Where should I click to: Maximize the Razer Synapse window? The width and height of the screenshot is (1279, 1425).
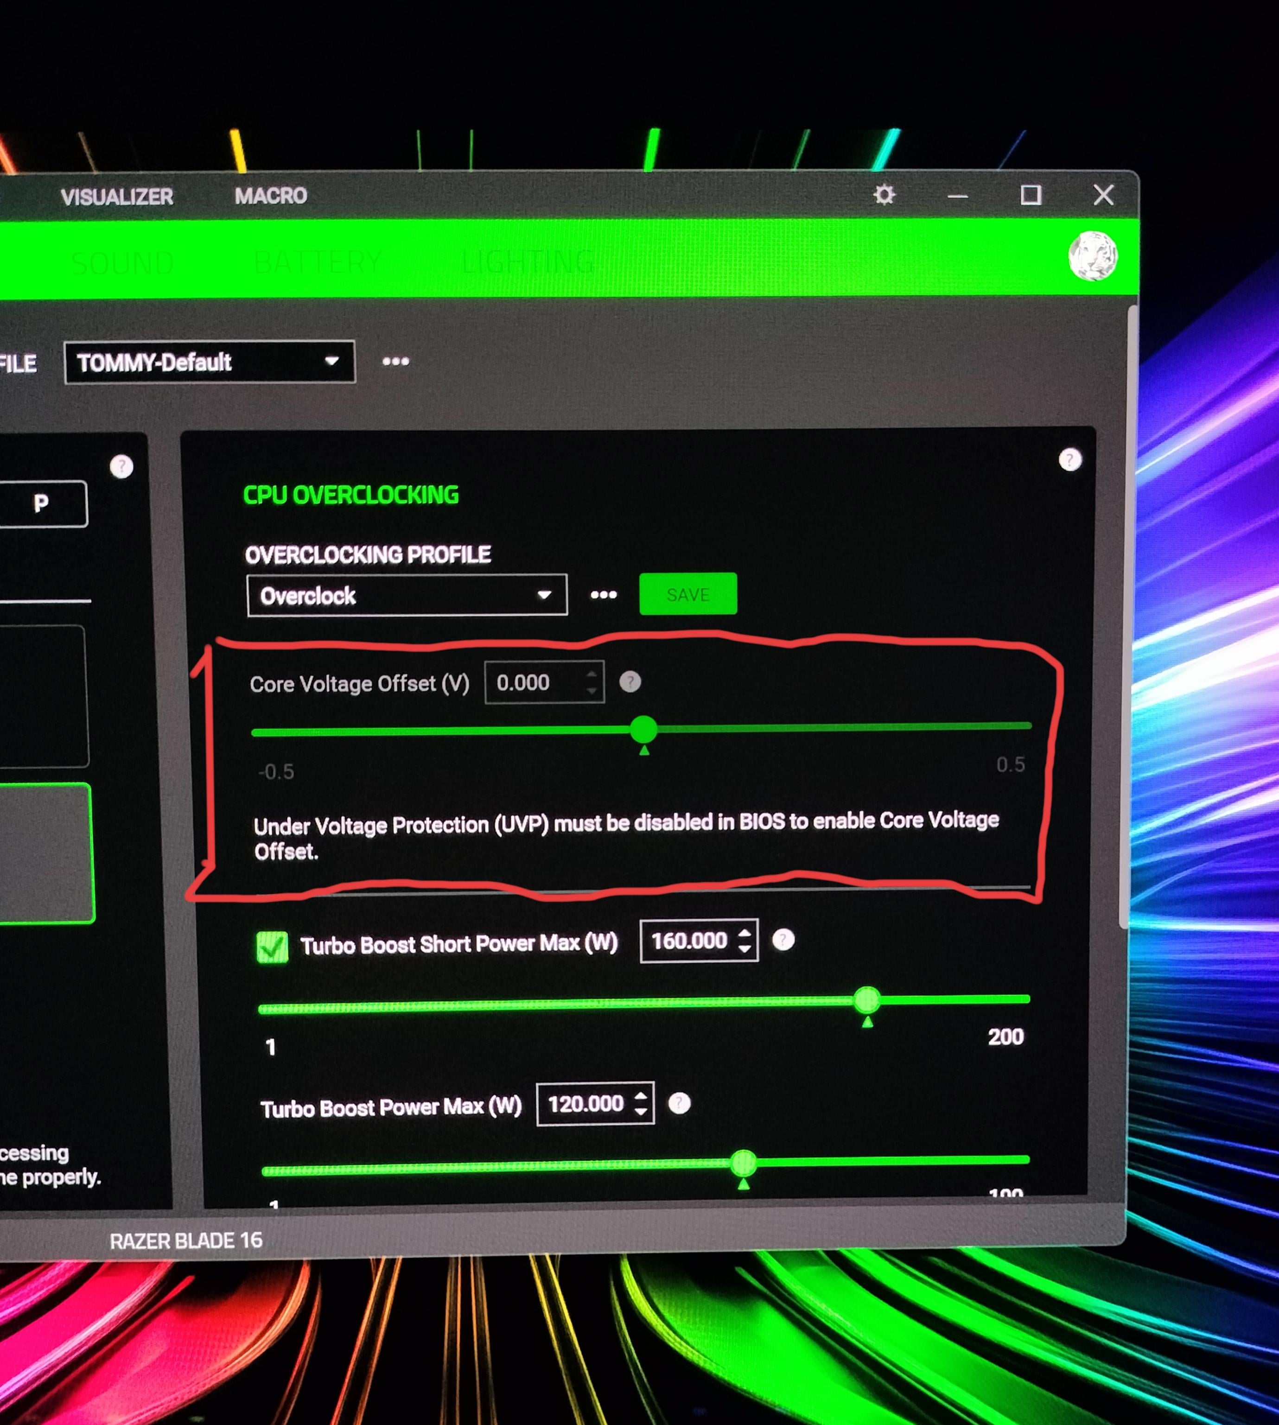click(1031, 195)
